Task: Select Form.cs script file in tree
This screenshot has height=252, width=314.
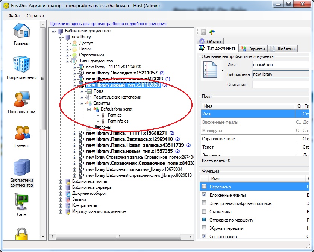Action: click(114, 115)
